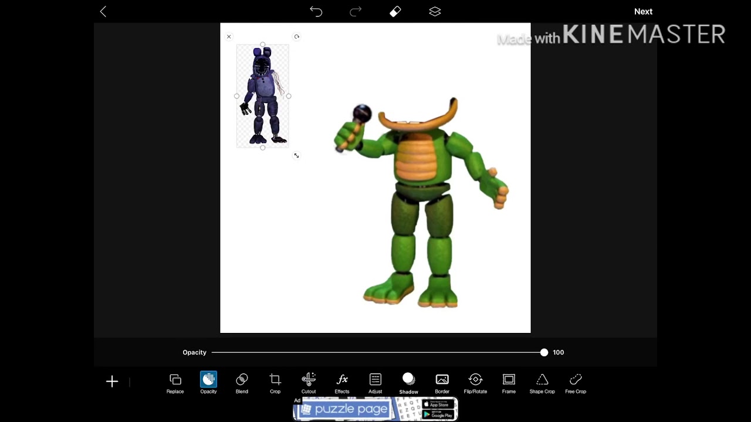751x422 pixels.
Task: Click the opacity value 100
Action: point(558,352)
